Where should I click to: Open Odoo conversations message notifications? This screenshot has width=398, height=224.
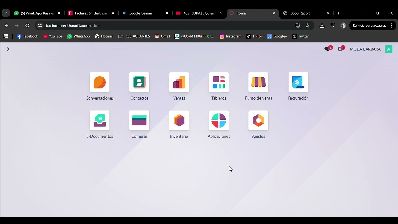coord(328,49)
